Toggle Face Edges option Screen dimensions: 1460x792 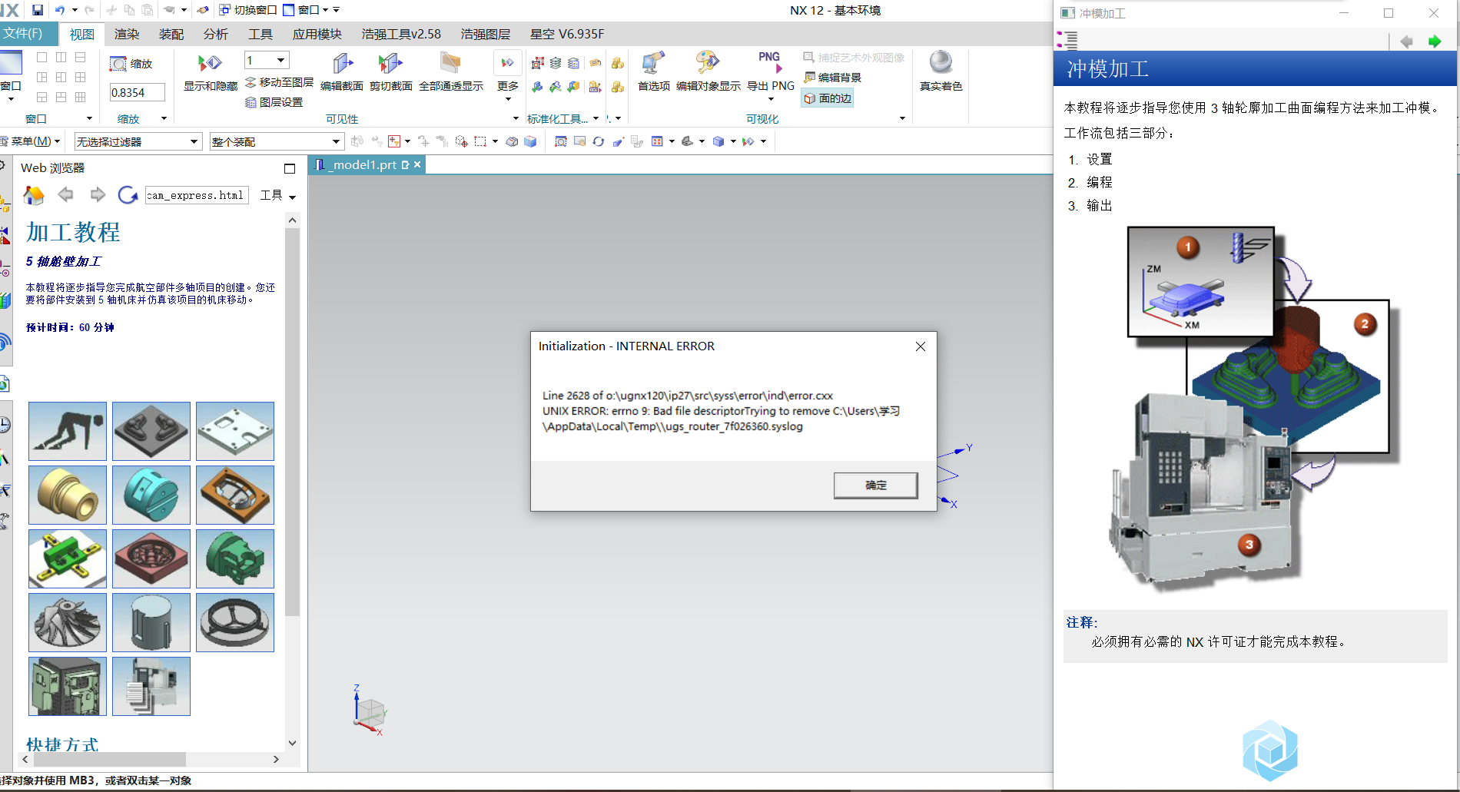pyautogui.click(x=828, y=98)
